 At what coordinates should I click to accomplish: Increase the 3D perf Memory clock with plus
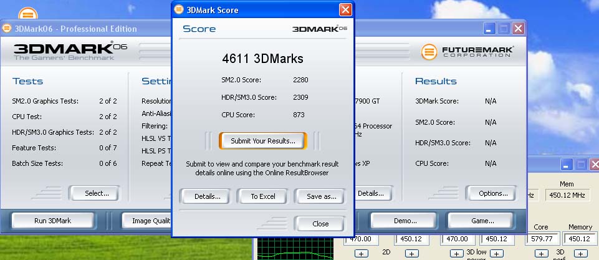(x=581, y=254)
